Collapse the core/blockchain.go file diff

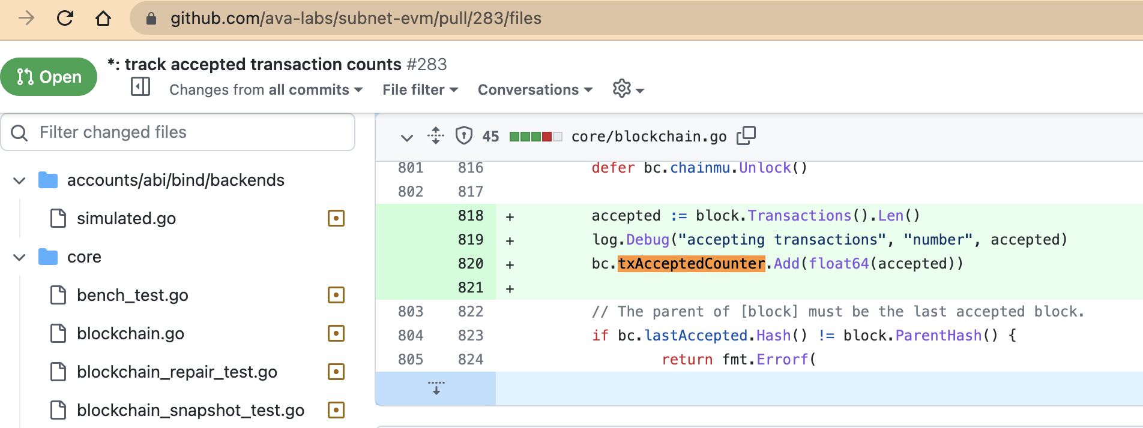(x=407, y=137)
